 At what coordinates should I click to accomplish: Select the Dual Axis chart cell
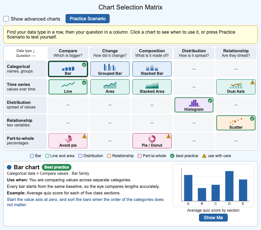(x=236, y=87)
